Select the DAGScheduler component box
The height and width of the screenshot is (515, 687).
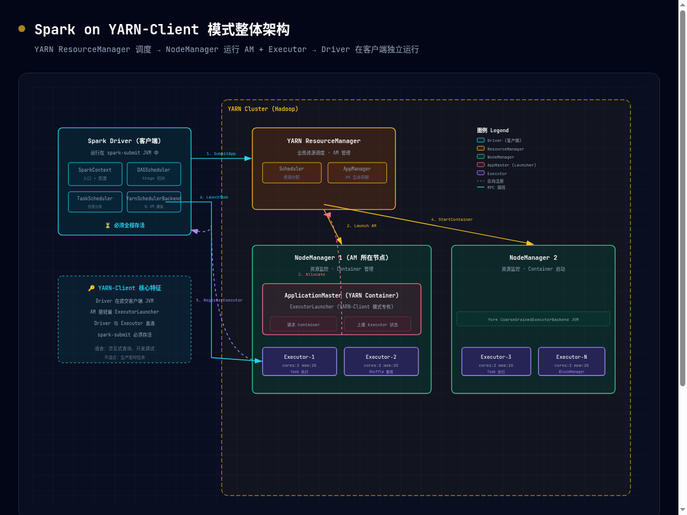coord(153,174)
